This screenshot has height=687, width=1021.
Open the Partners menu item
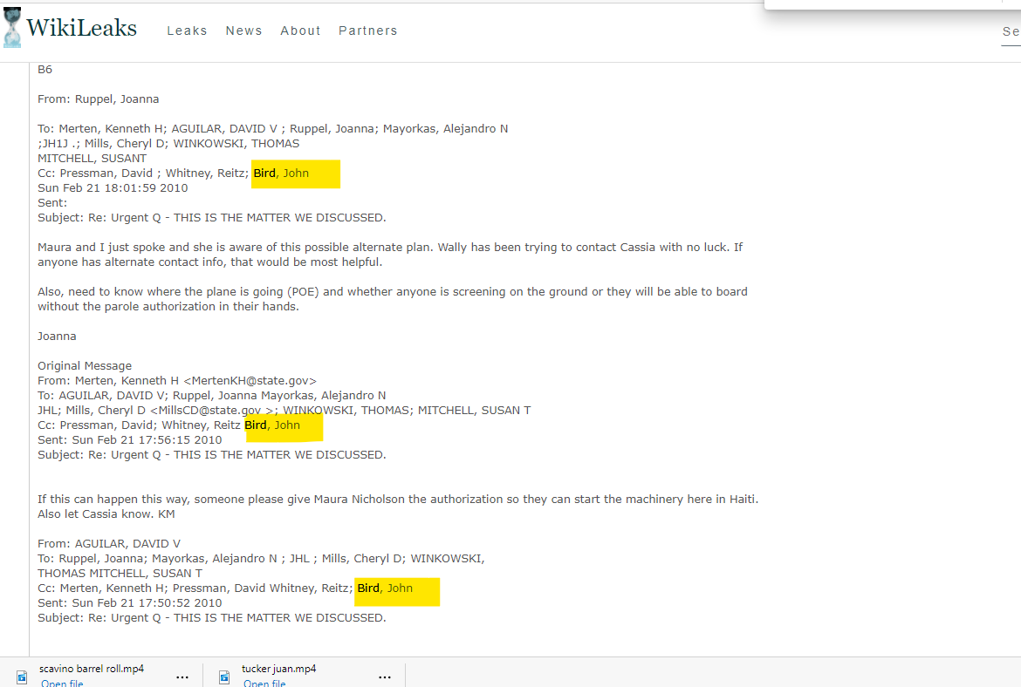pos(368,31)
